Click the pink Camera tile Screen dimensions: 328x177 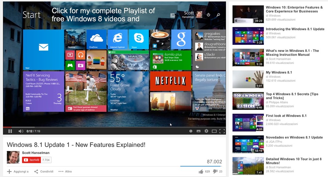pyautogui.click(x=81, y=65)
